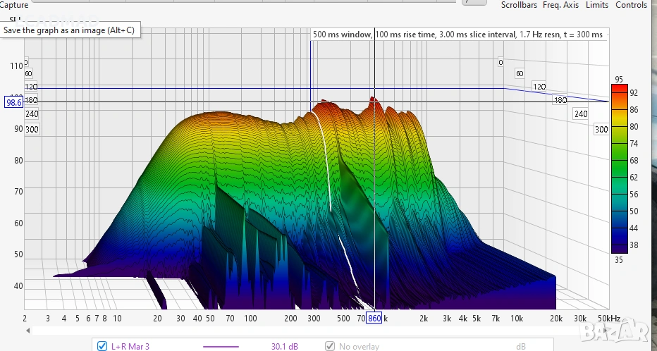The image size is (657, 351).
Task: Click the 1k mark on frequency axis
Action: pyautogui.click(x=386, y=318)
